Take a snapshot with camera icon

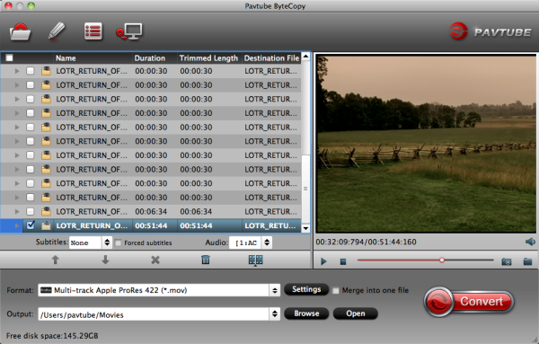click(507, 261)
